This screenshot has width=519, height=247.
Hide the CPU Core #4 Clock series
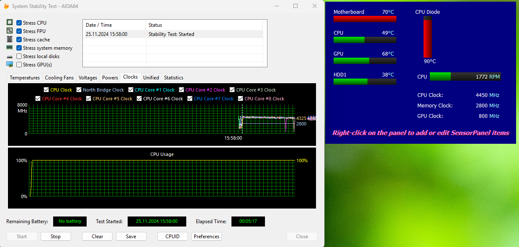click(x=38, y=99)
